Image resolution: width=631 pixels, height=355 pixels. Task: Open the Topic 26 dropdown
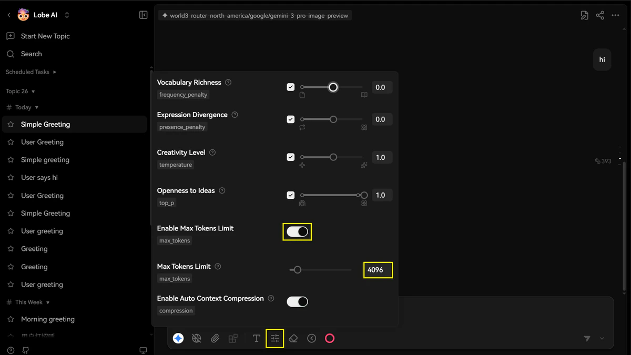click(x=21, y=91)
